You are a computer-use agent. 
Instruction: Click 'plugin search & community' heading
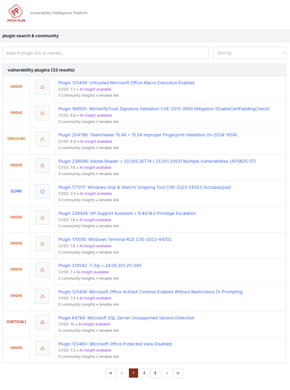[x=31, y=36]
